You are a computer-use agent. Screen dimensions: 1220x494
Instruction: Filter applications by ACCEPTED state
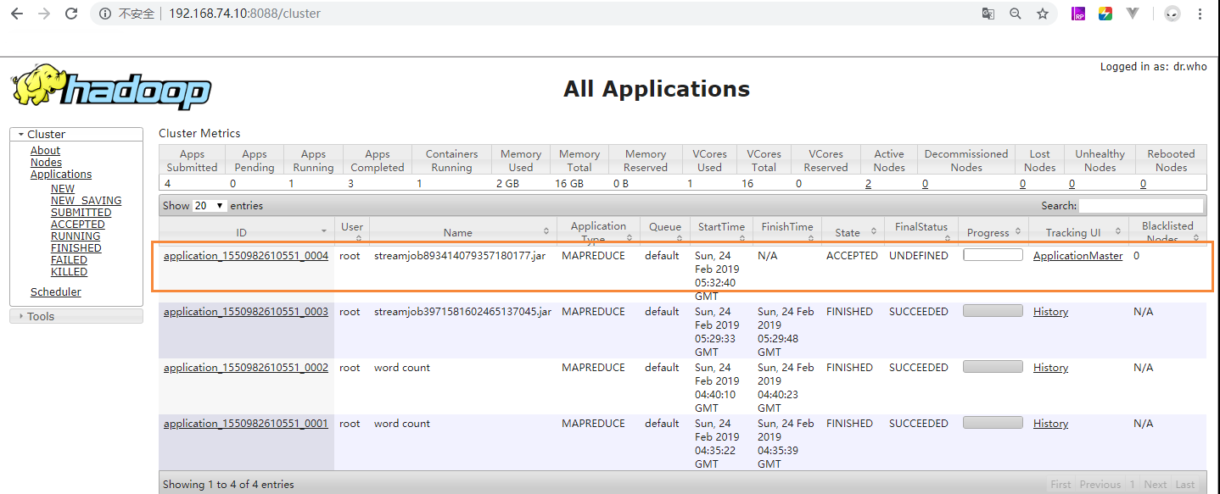click(x=78, y=225)
